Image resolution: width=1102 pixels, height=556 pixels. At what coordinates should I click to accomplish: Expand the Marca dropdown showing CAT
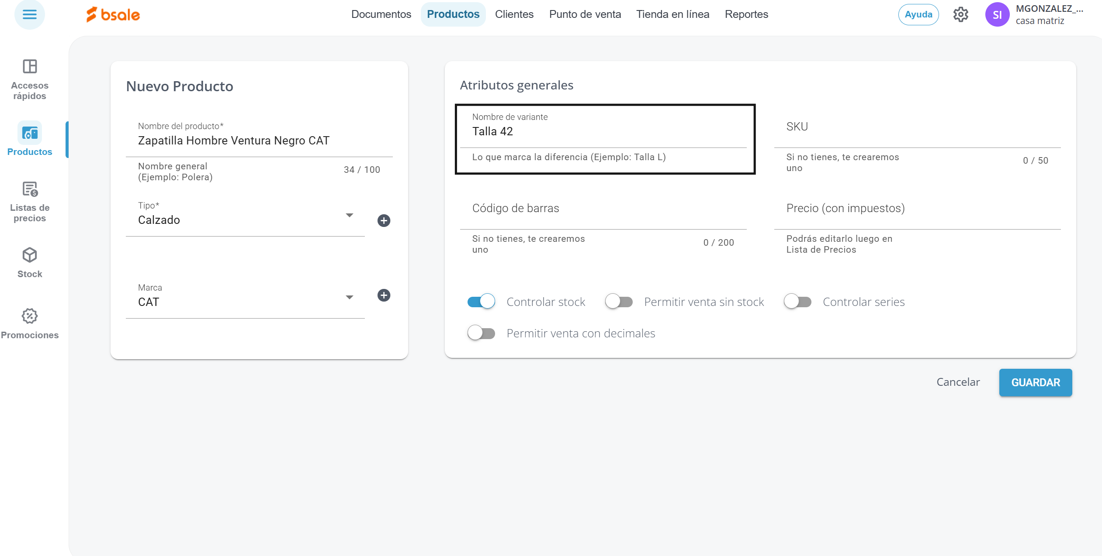click(x=349, y=298)
